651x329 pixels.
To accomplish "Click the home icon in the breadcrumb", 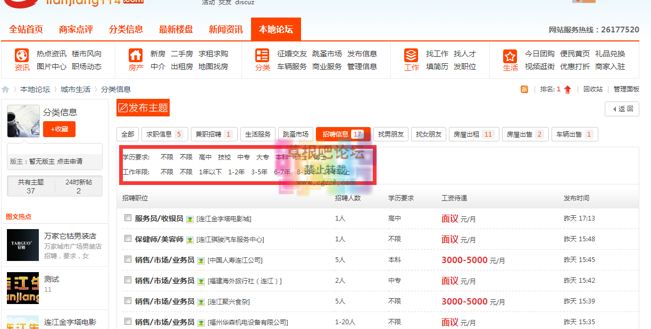I will click(6, 89).
